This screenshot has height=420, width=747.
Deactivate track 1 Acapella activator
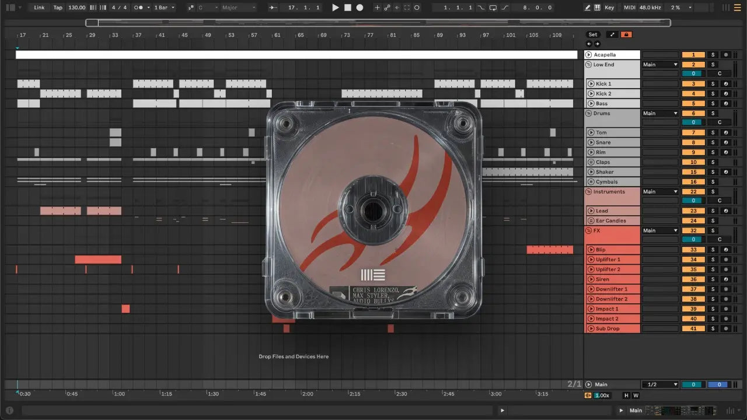693,55
